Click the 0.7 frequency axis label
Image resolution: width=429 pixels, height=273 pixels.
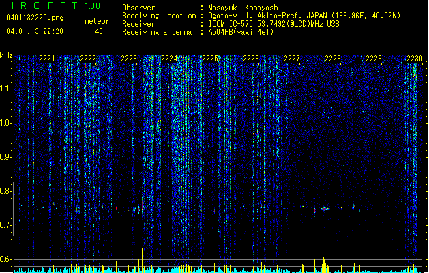point(5,225)
